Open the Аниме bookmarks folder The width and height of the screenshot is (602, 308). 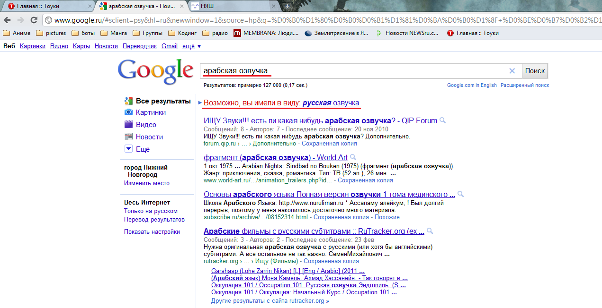[x=17, y=33]
